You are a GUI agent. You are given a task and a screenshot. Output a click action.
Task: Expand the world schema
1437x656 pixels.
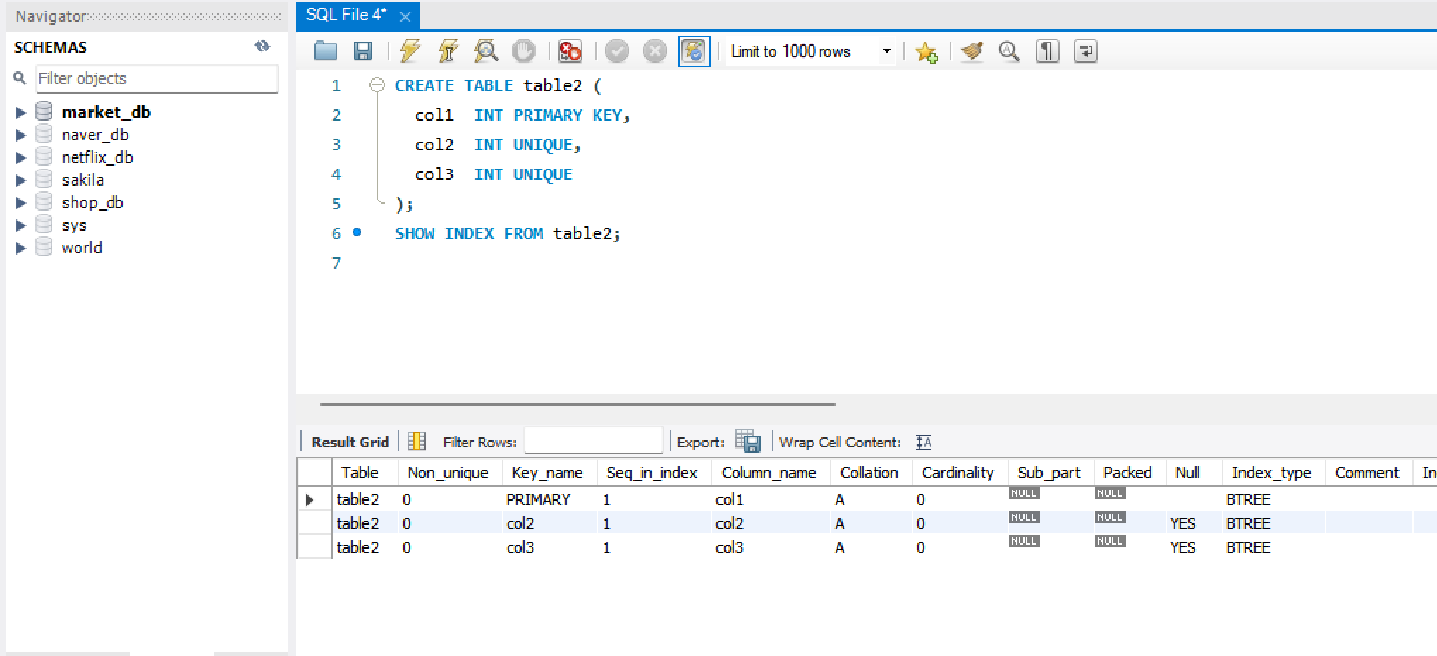coord(20,248)
